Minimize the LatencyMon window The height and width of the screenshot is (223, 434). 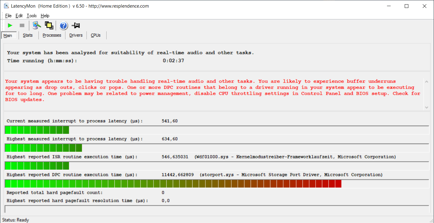coord(389,6)
